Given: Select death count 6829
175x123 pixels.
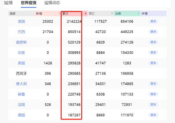Looking at the screenshot, I should [101, 42].
